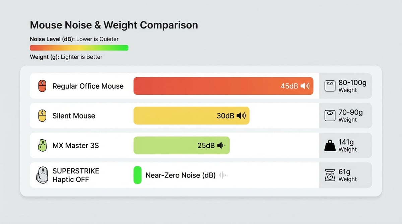Click the scale icon next to 80-100g

(330, 86)
